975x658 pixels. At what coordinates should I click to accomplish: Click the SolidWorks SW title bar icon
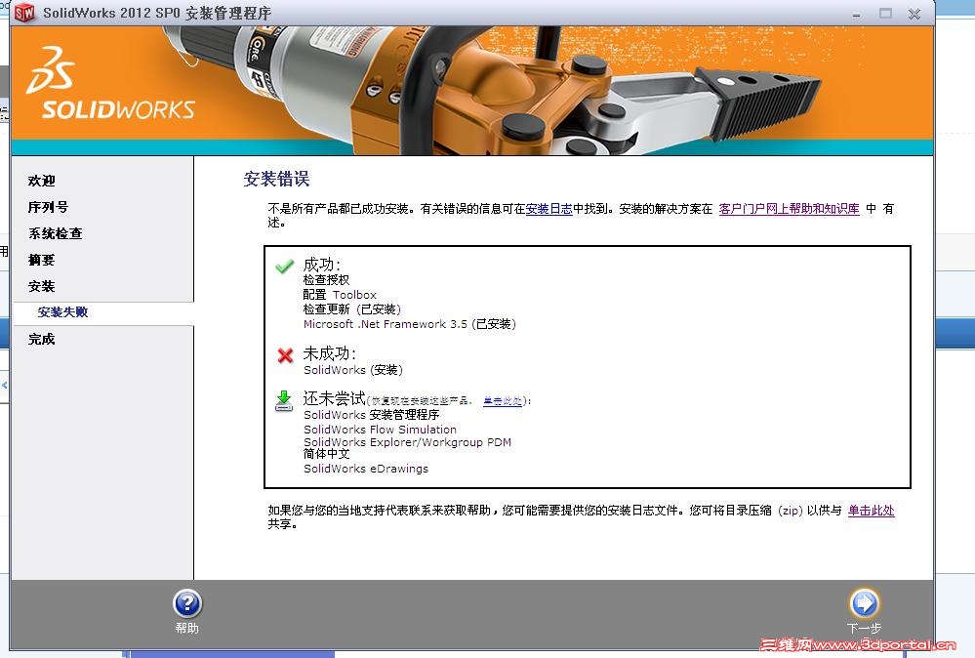click(x=24, y=13)
